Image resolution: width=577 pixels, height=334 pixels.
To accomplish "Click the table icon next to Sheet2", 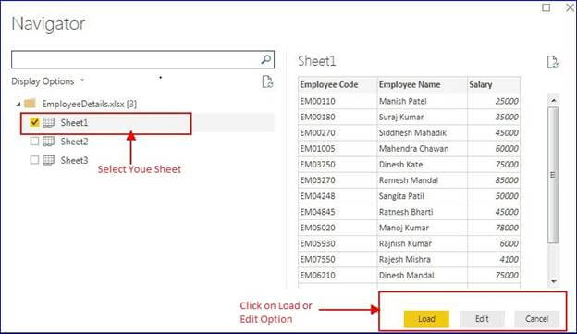I will (49, 141).
